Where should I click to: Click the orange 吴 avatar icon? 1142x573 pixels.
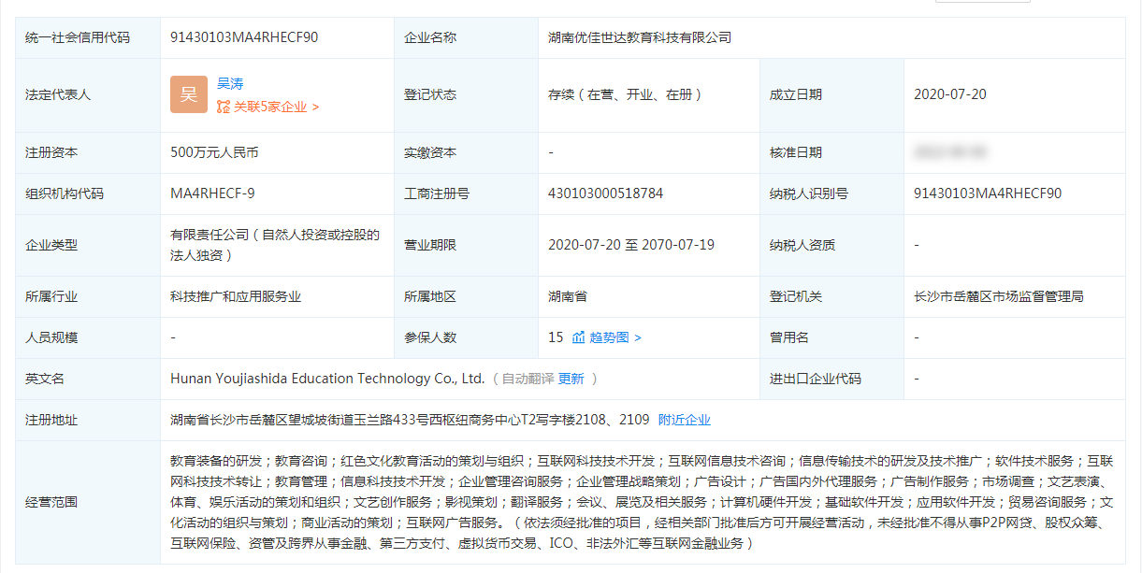pyautogui.click(x=187, y=94)
